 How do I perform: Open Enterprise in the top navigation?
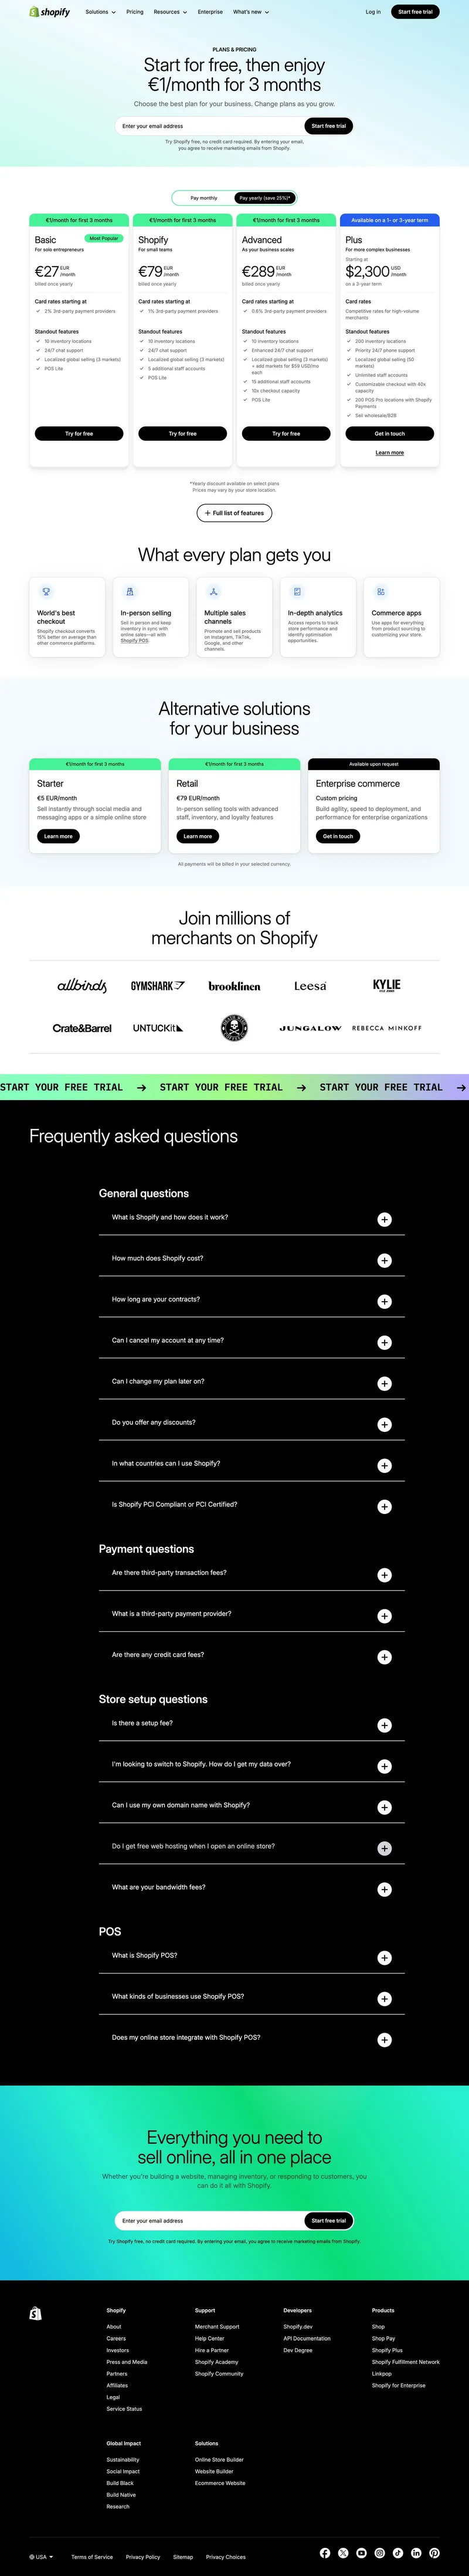pyautogui.click(x=210, y=12)
